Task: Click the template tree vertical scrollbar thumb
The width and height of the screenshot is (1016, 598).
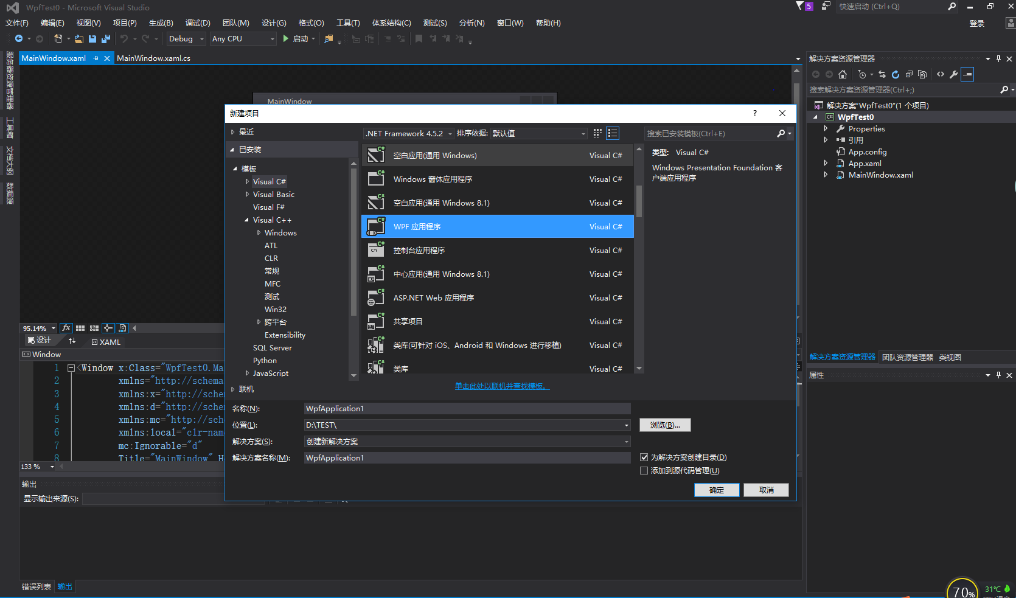Action: pos(353,242)
